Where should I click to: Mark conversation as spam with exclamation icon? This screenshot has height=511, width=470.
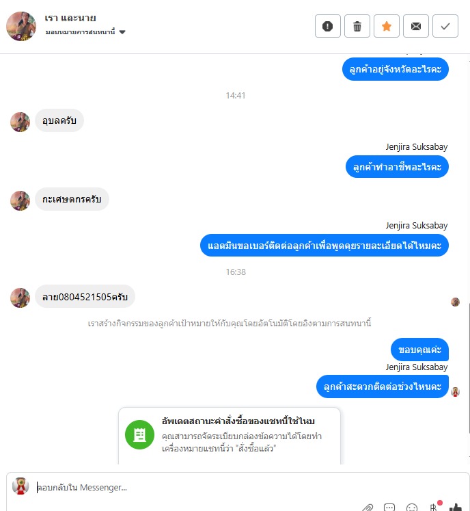point(328,26)
